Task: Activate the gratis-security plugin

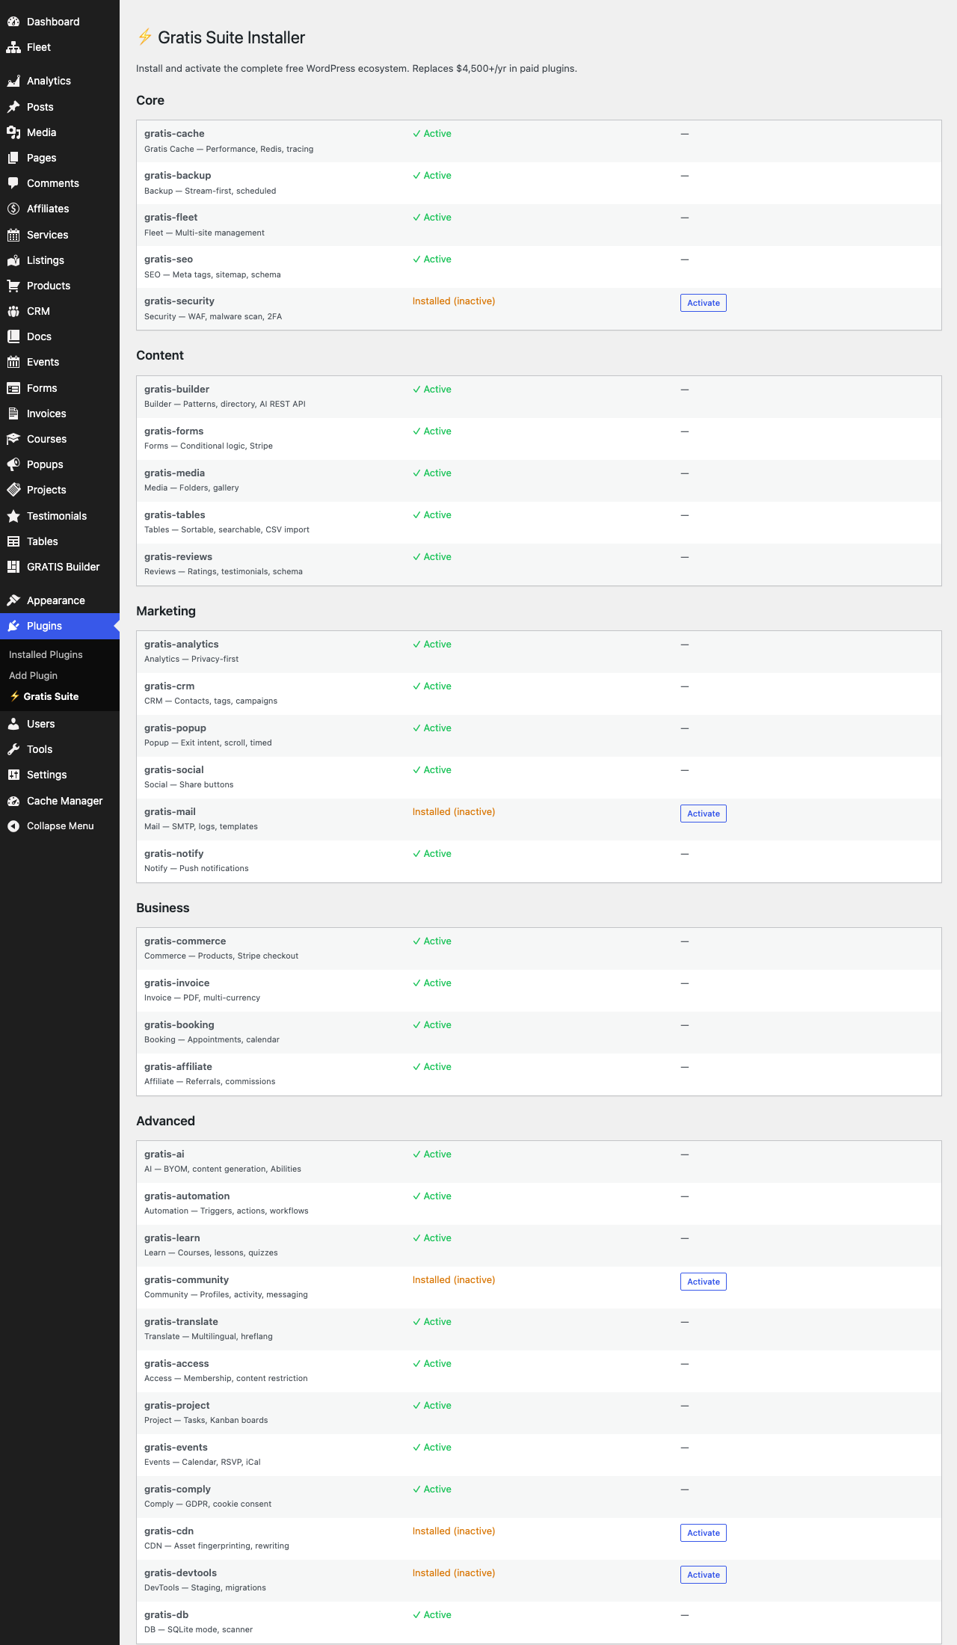Action: [704, 303]
